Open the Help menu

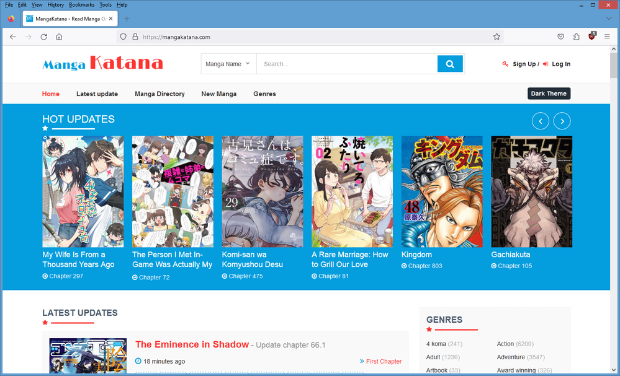[x=122, y=5]
